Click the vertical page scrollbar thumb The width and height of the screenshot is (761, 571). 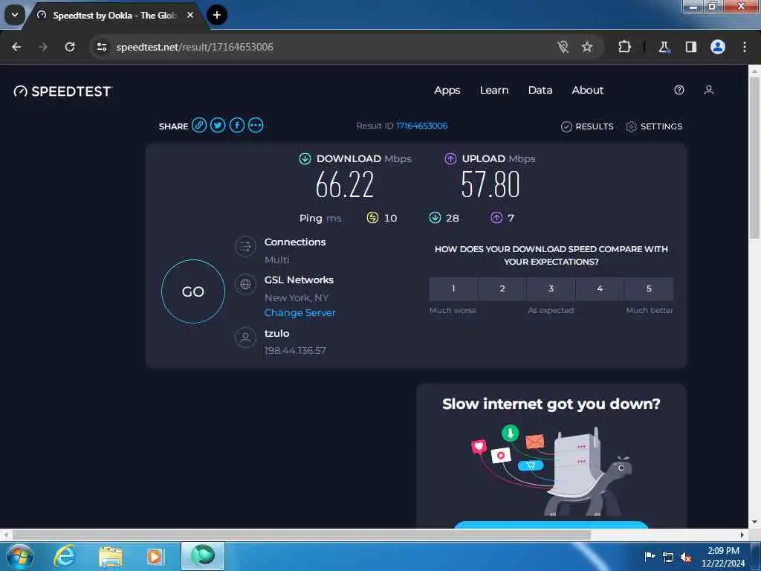click(754, 158)
